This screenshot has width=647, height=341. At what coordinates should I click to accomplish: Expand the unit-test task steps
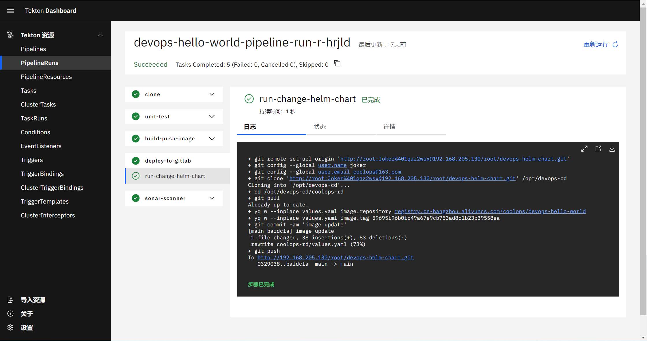pyautogui.click(x=212, y=116)
